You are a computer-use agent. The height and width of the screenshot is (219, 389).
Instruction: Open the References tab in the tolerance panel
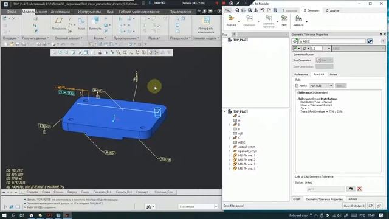tap(301, 74)
